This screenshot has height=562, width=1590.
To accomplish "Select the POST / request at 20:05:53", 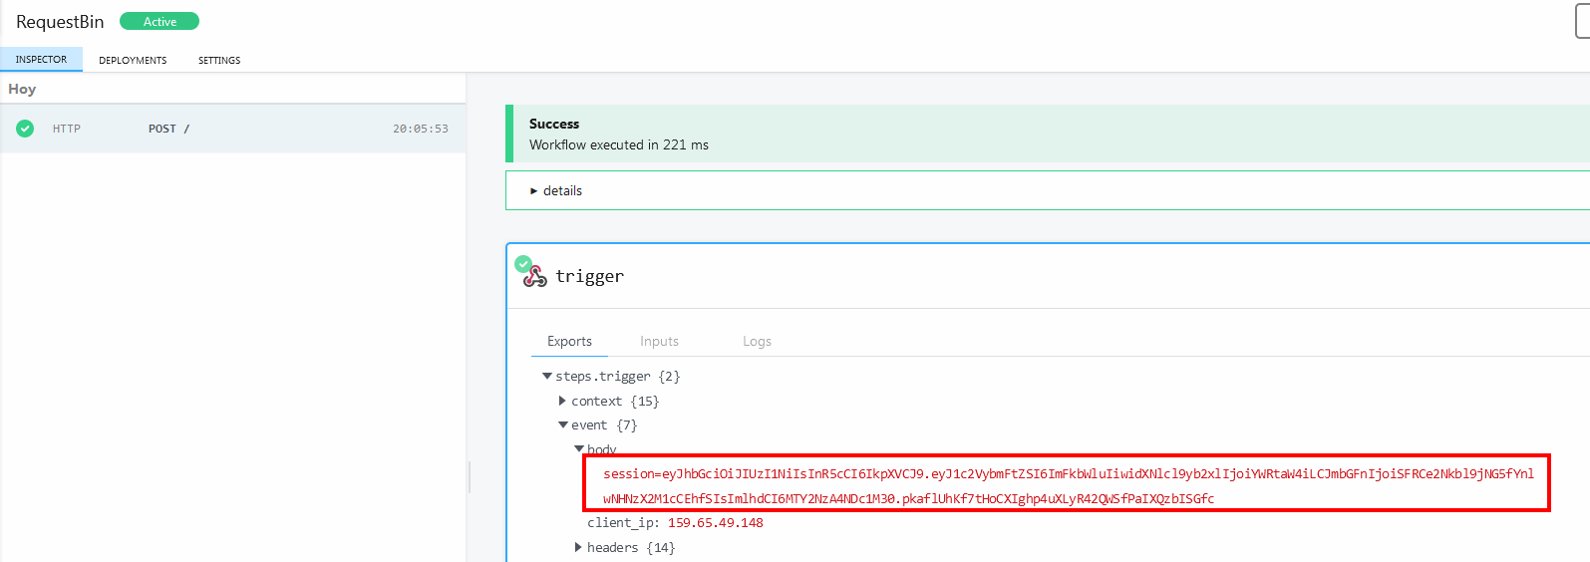I will coord(232,129).
